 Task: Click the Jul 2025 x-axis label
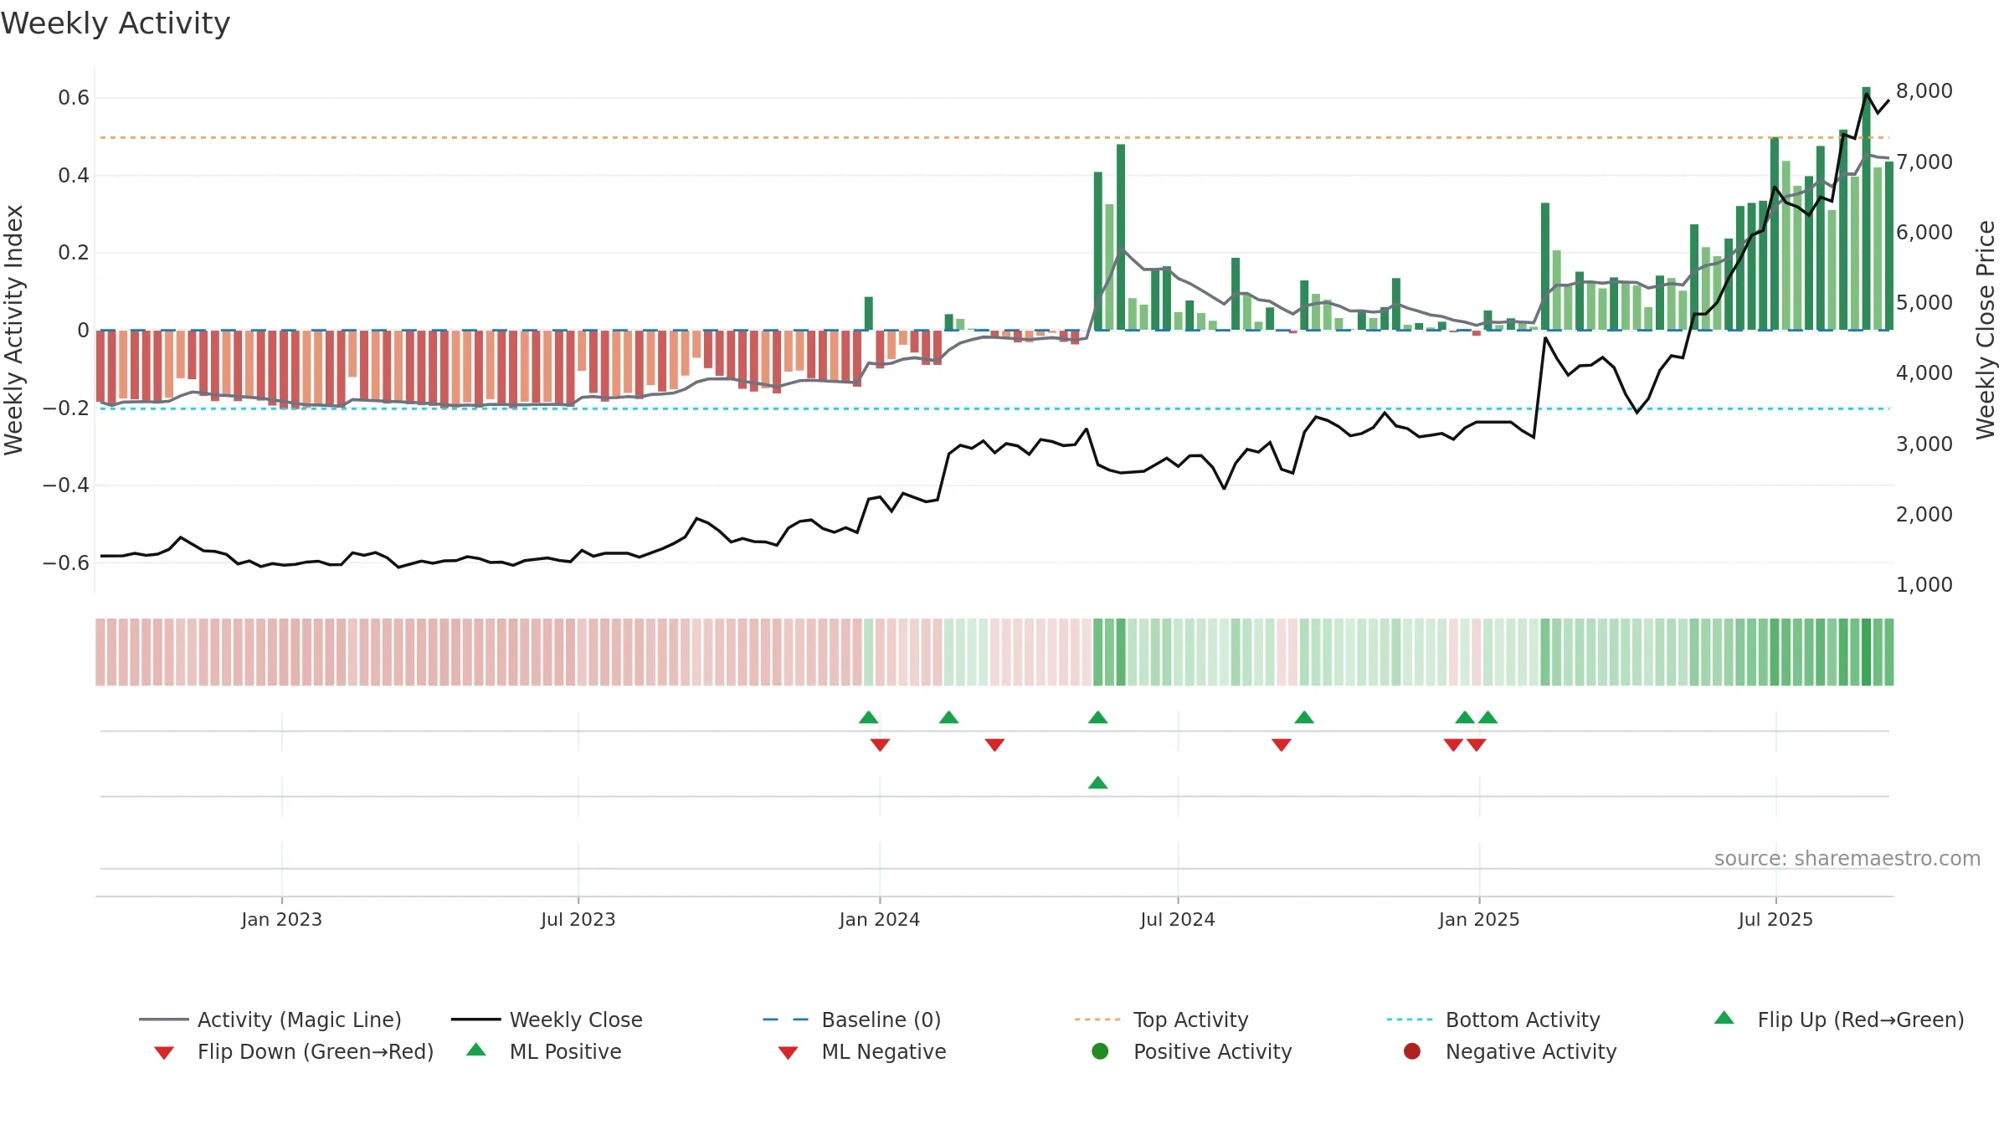click(x=1775, y=919)
